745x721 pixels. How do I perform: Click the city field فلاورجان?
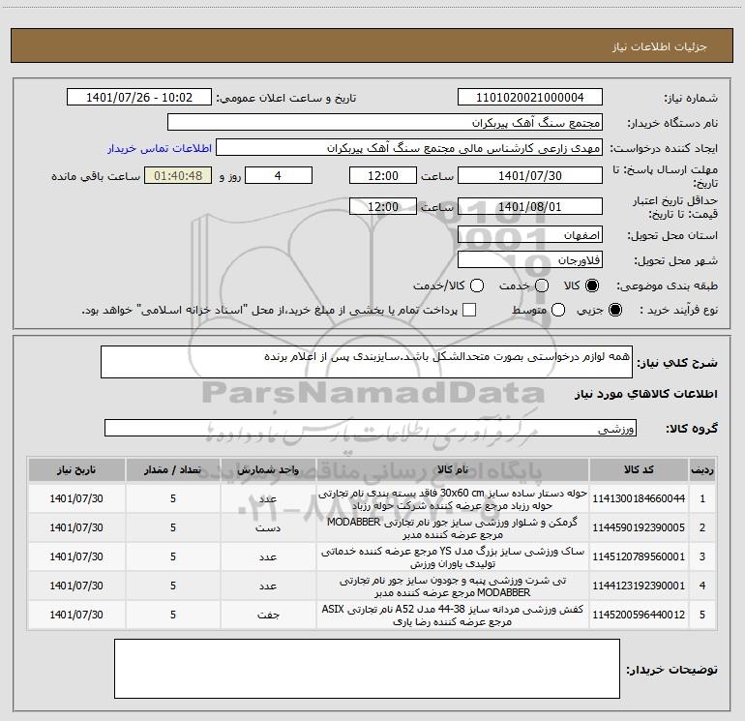[530, 260]
